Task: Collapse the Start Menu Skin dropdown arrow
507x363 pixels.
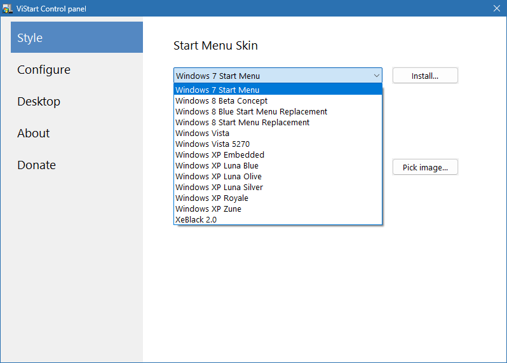Action: [375, 76]
